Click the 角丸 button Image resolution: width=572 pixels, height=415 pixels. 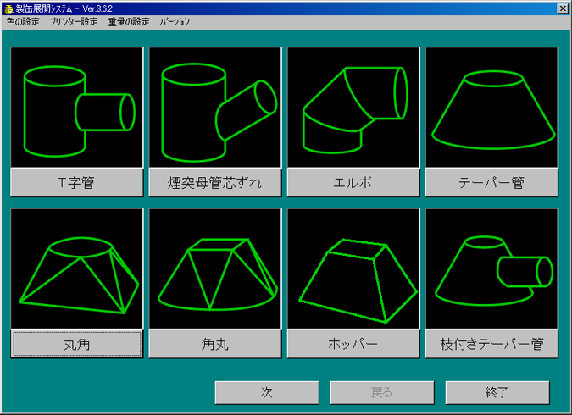[215, 344]
